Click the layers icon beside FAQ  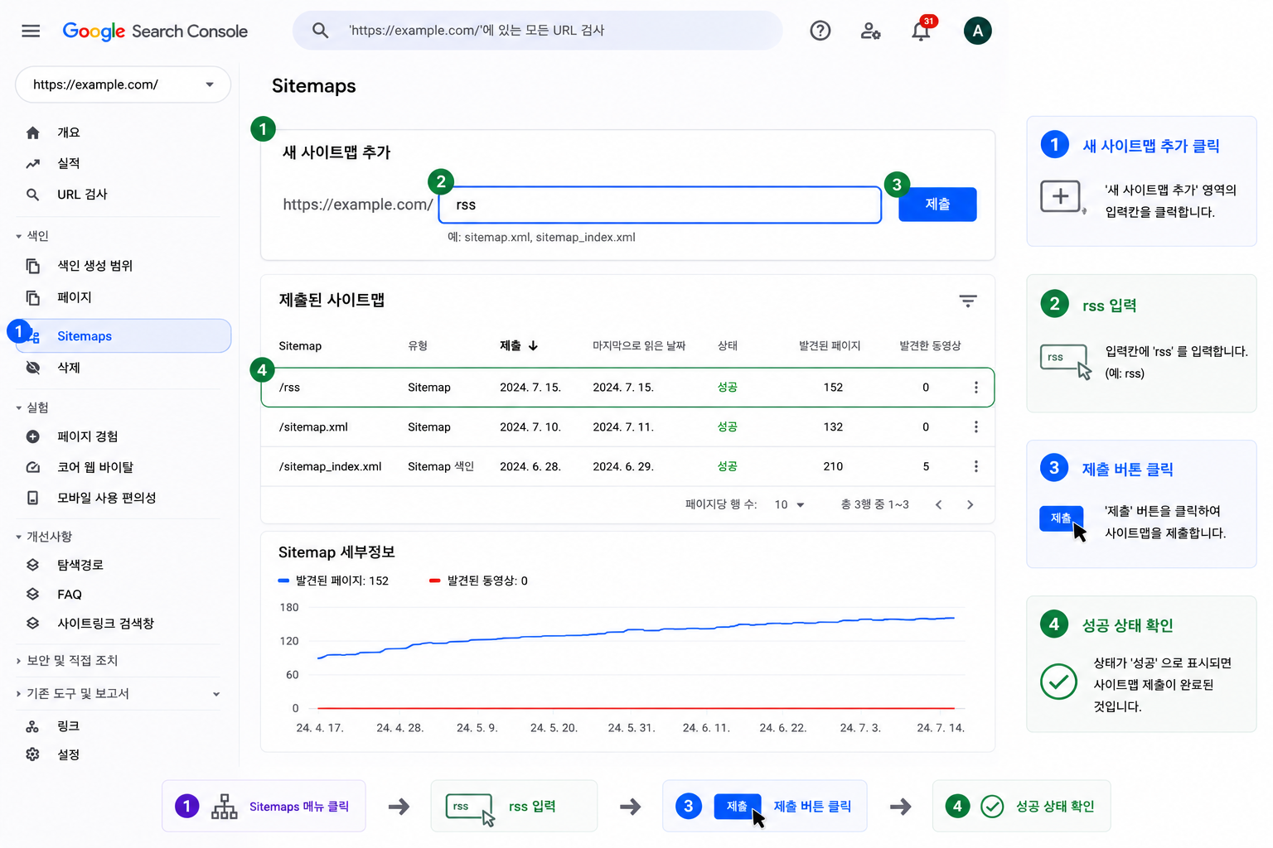point(32,594)
